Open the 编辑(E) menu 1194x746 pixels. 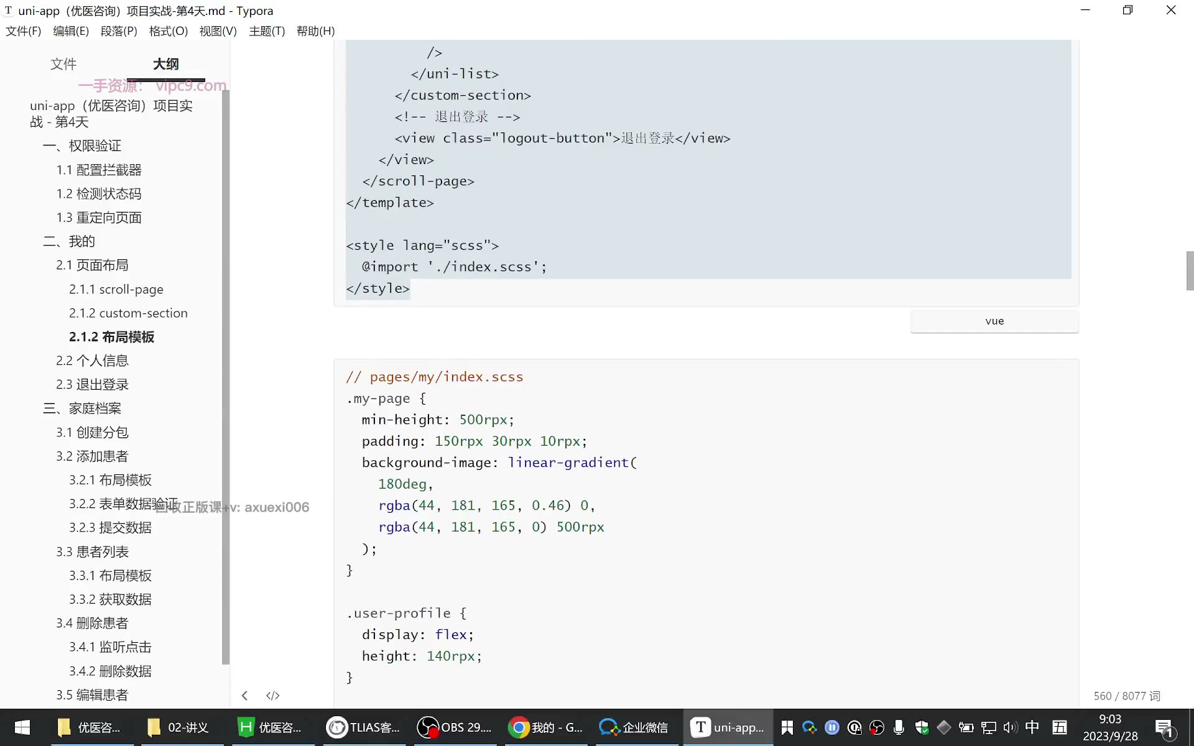tap(71, 31)
